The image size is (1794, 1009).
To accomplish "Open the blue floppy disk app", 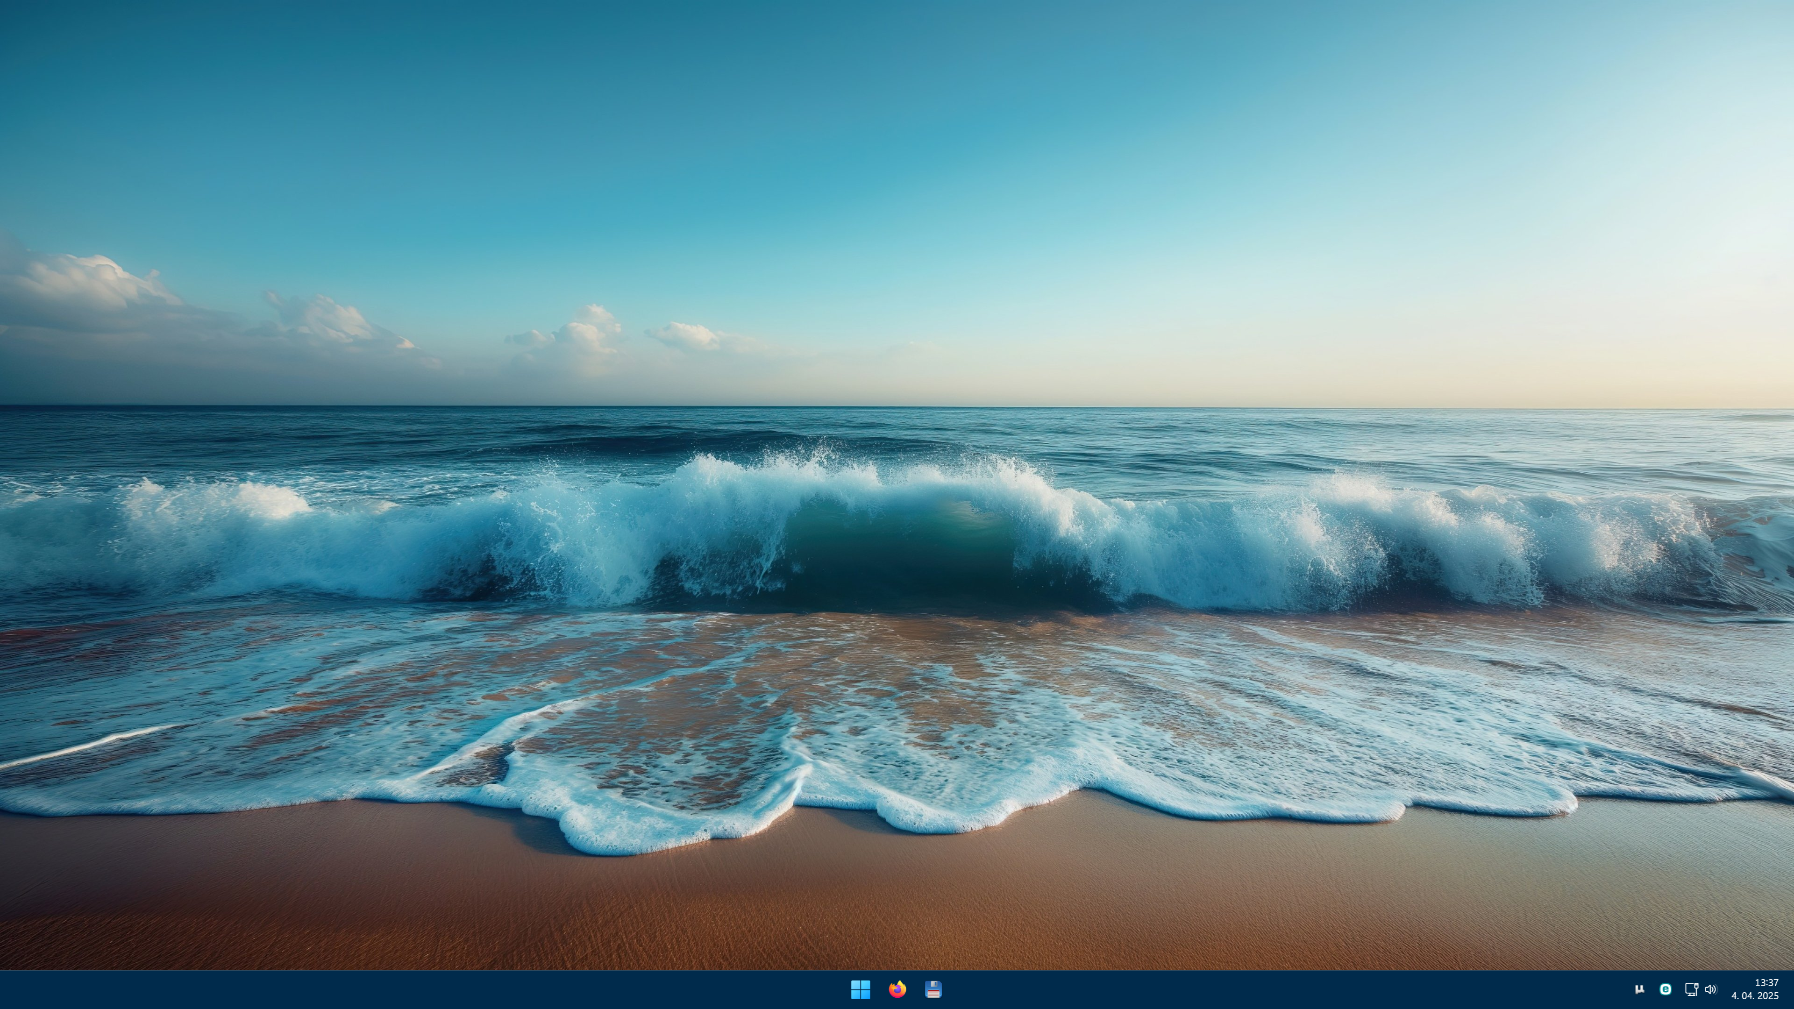I will point(933,989).
